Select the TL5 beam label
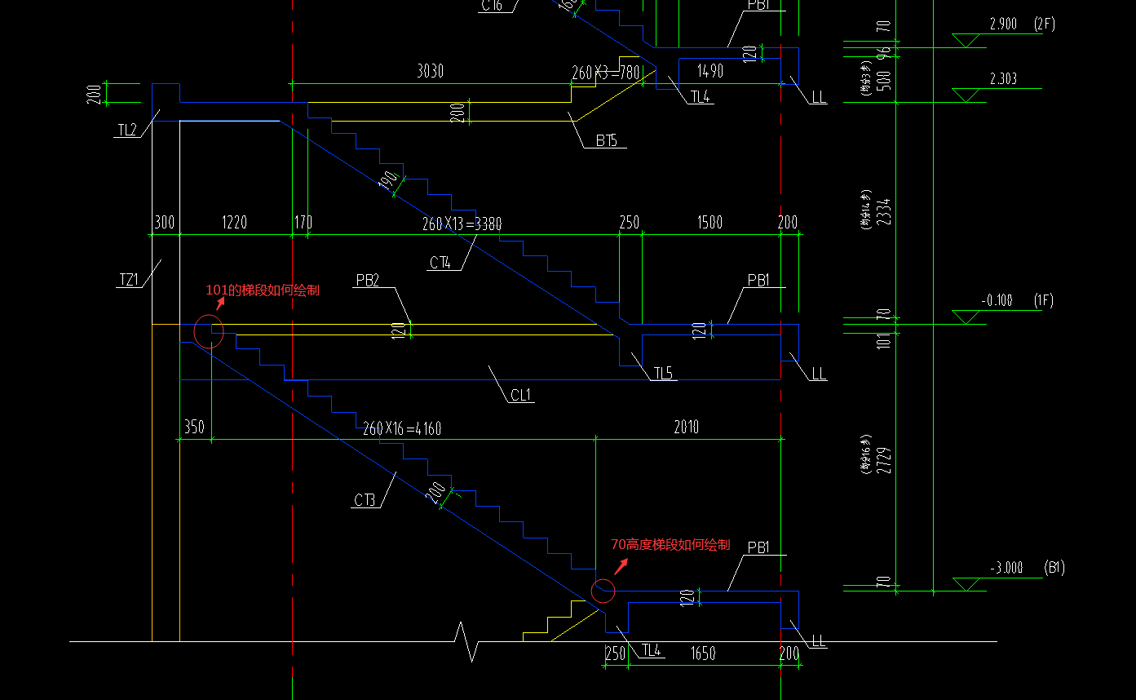The height and width of the screenshot is (700, 1136). pyautogui.click(x=663, y=374)
